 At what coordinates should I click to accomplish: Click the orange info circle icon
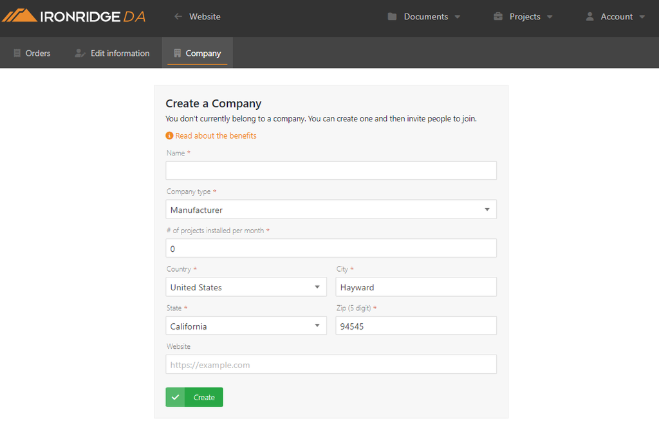(x=169, y=136)
